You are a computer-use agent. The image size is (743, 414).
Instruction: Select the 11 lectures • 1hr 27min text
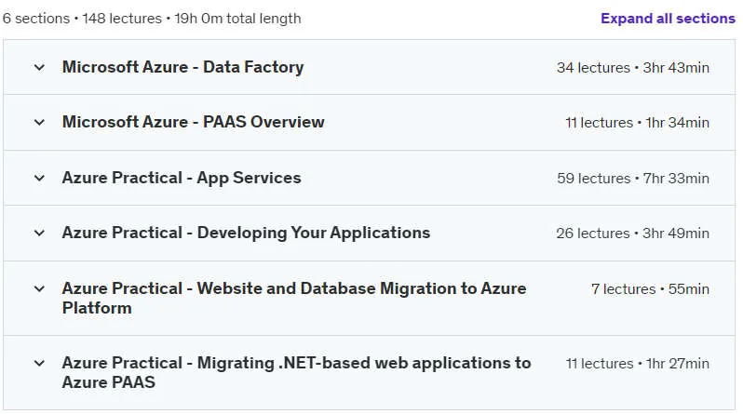(x=638, y=364)
